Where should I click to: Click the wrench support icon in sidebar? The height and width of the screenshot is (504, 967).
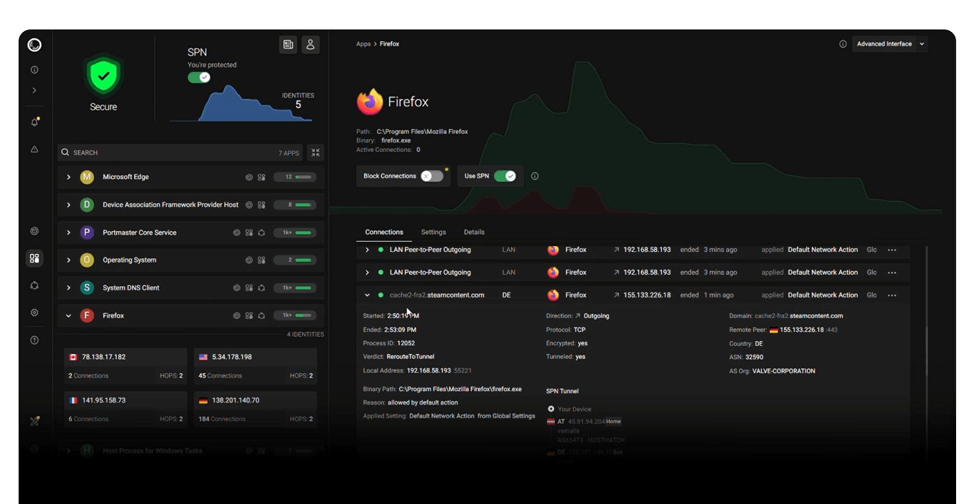(34, 421)
